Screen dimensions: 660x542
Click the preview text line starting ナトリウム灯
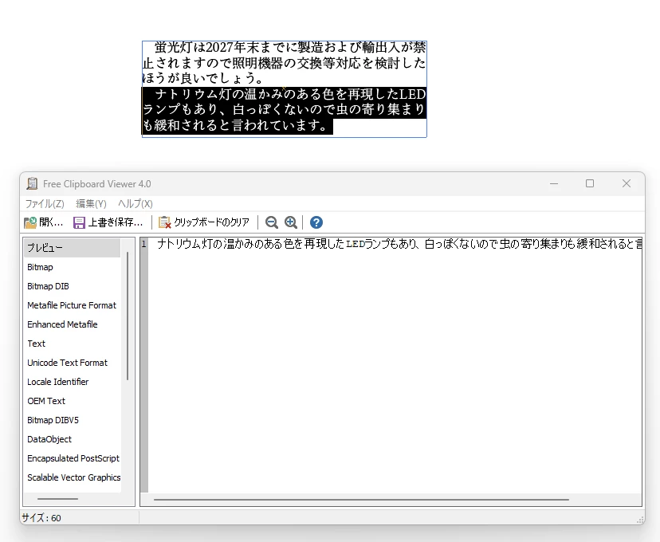[399, 244]
